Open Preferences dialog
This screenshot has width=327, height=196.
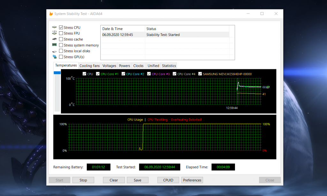pyautogui.click(x=192, y=180)
